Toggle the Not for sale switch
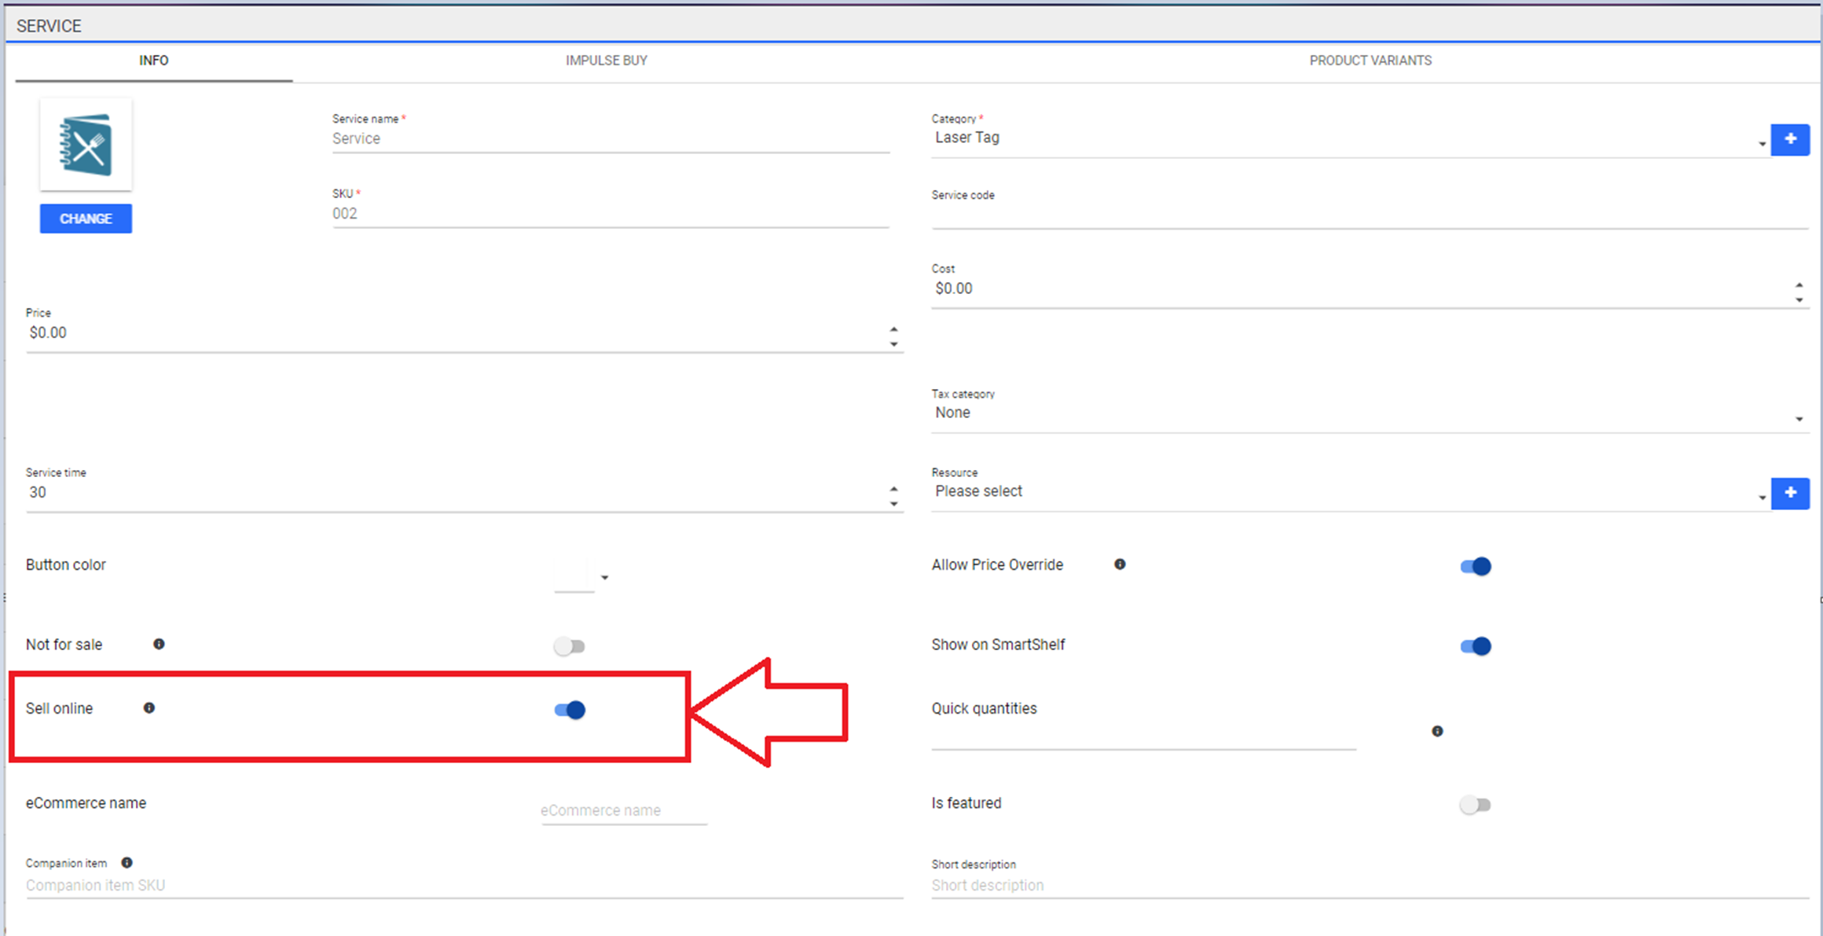This screenshot has height=936, width=1823. point(569,644)
